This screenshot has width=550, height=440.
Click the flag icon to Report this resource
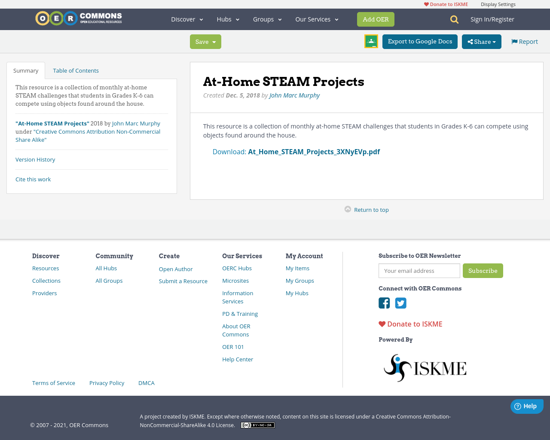click(514, 41)
